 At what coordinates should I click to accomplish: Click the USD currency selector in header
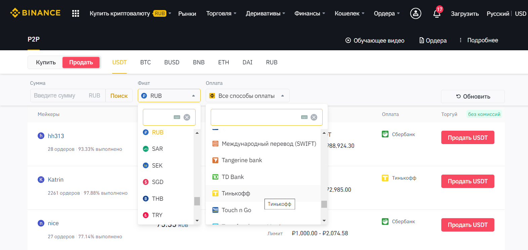pyautogui.click(x=521, y=14)
